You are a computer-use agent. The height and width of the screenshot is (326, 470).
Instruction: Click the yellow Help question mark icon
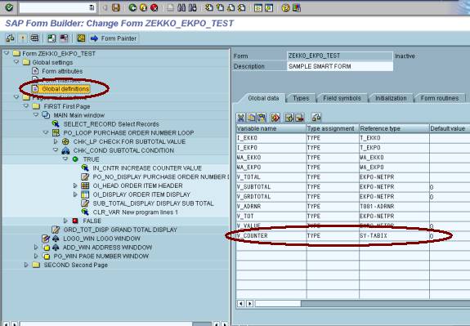pyautogui.click(x=285, y=7)
